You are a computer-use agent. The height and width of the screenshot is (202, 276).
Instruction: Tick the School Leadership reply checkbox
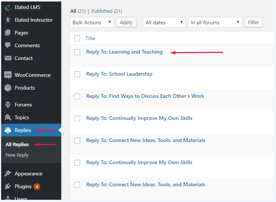[77, 74]
